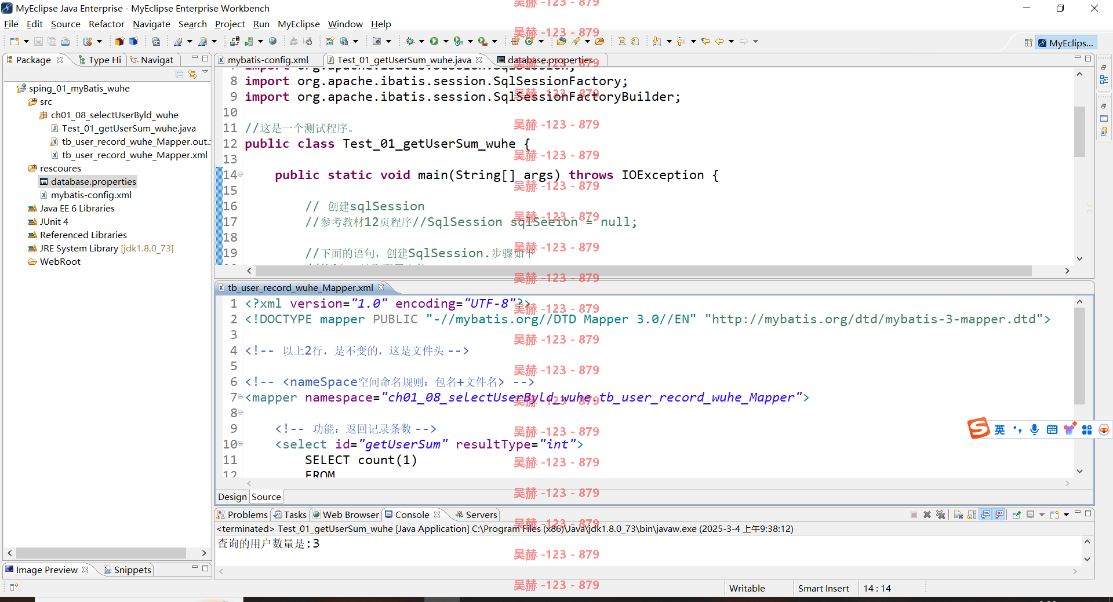Click the Run Last Tool external icon
Viewport: 1113px width, 602px height.
482,41
